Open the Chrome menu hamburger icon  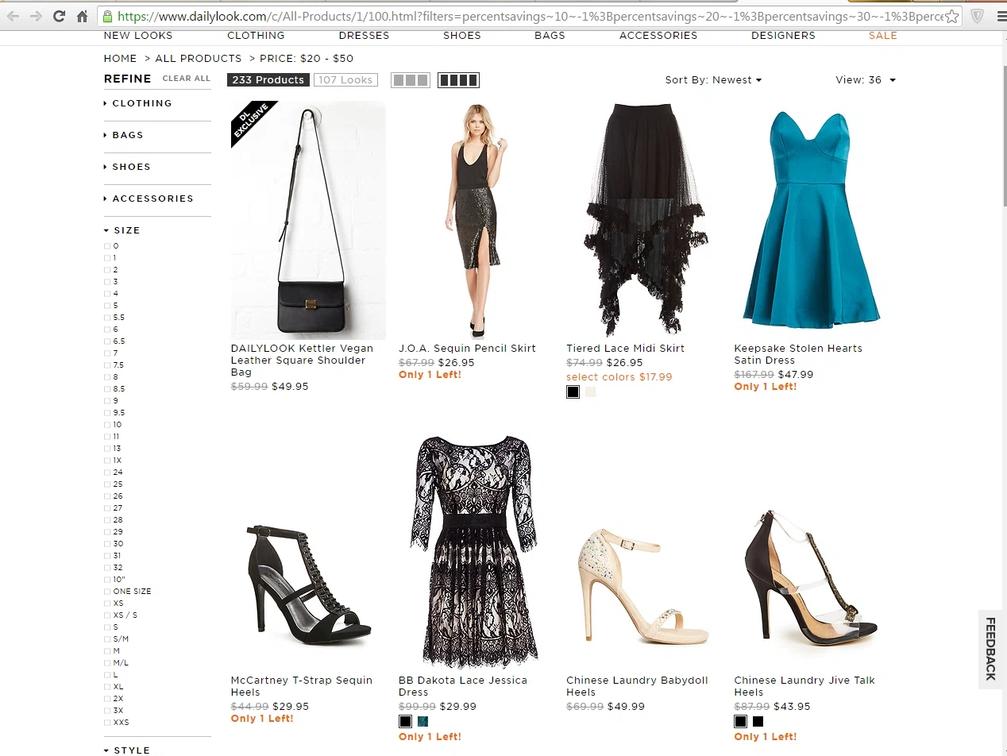[x=1001, y=16]
